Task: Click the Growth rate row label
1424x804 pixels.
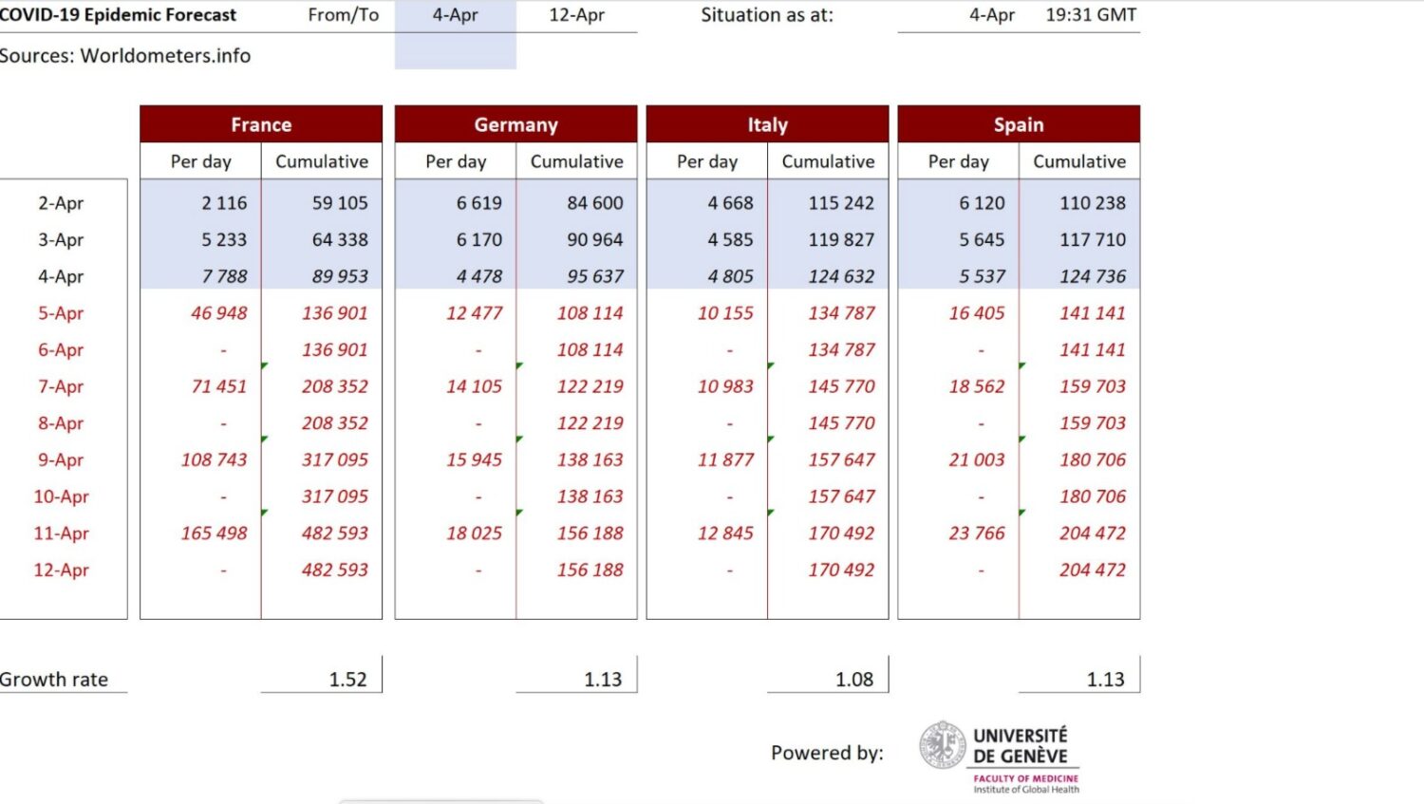Action: (x=54, y=680)
